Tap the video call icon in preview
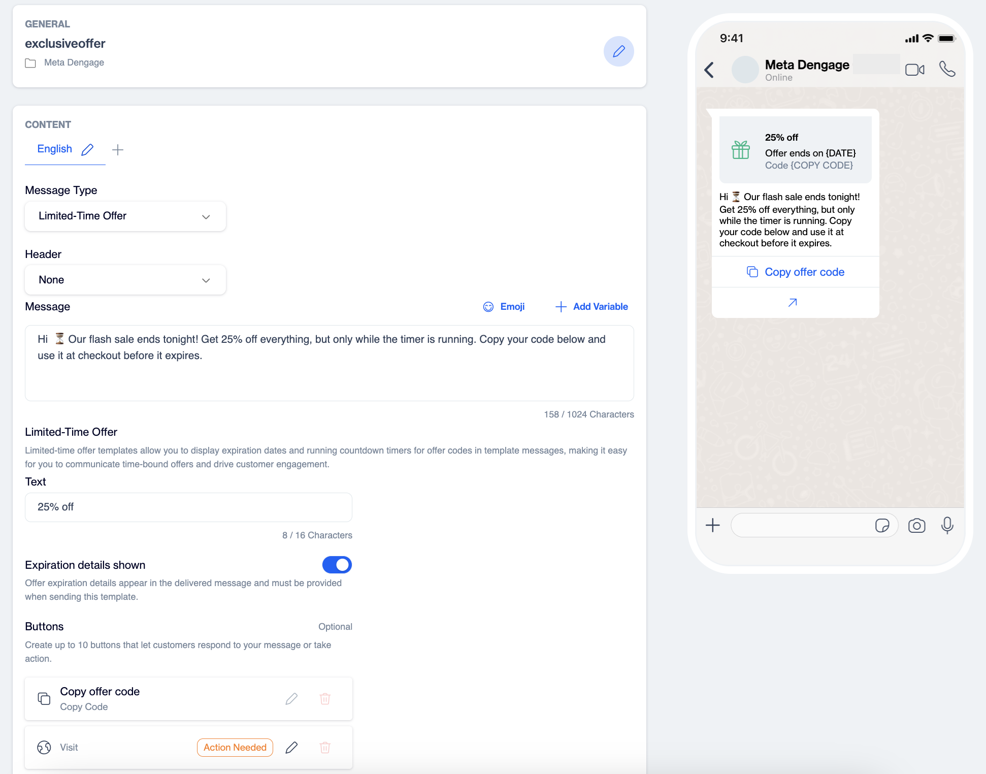986x774 pixels. coord(915,70)
